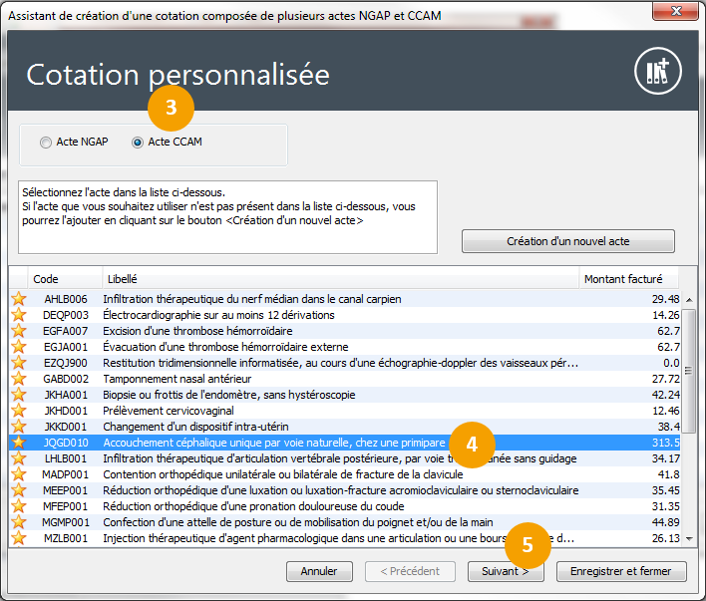Viewport: 706px width, 601px height.
Task: Click star icon beside MZLB001 row
Action: click(17, 538)
